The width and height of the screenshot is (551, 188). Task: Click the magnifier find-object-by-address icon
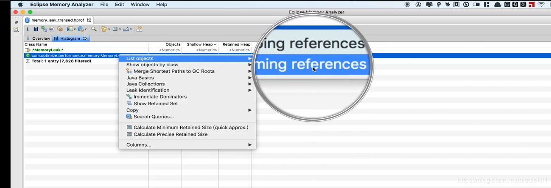[x=94, y=29]
